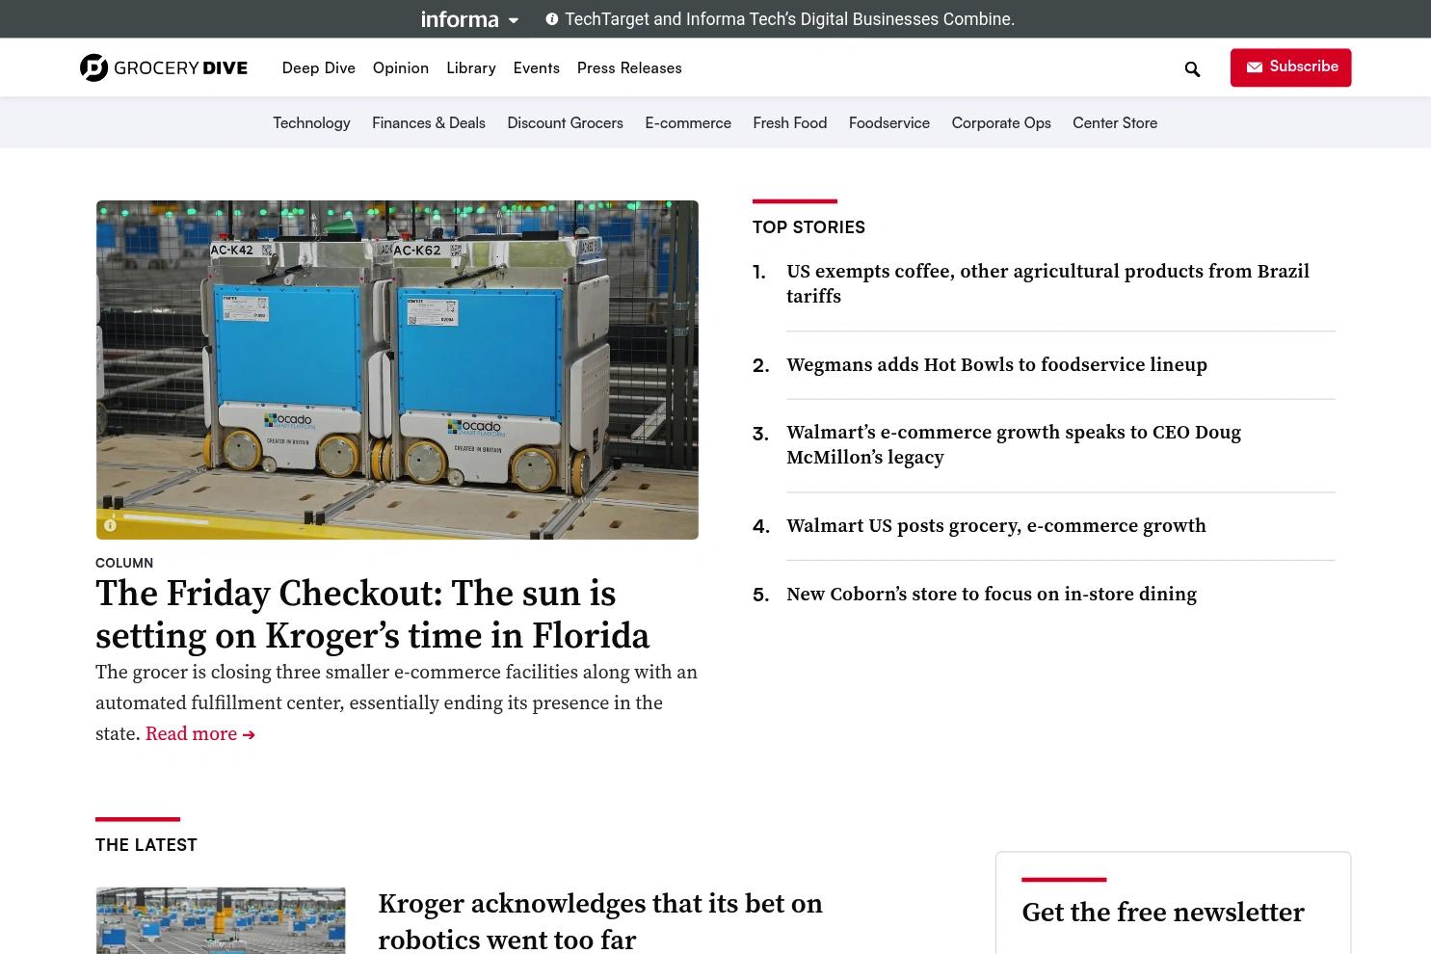Screen dimensions: 1431x954
Task: Open the Ocado robots feature image
Action: coord(397,370)
